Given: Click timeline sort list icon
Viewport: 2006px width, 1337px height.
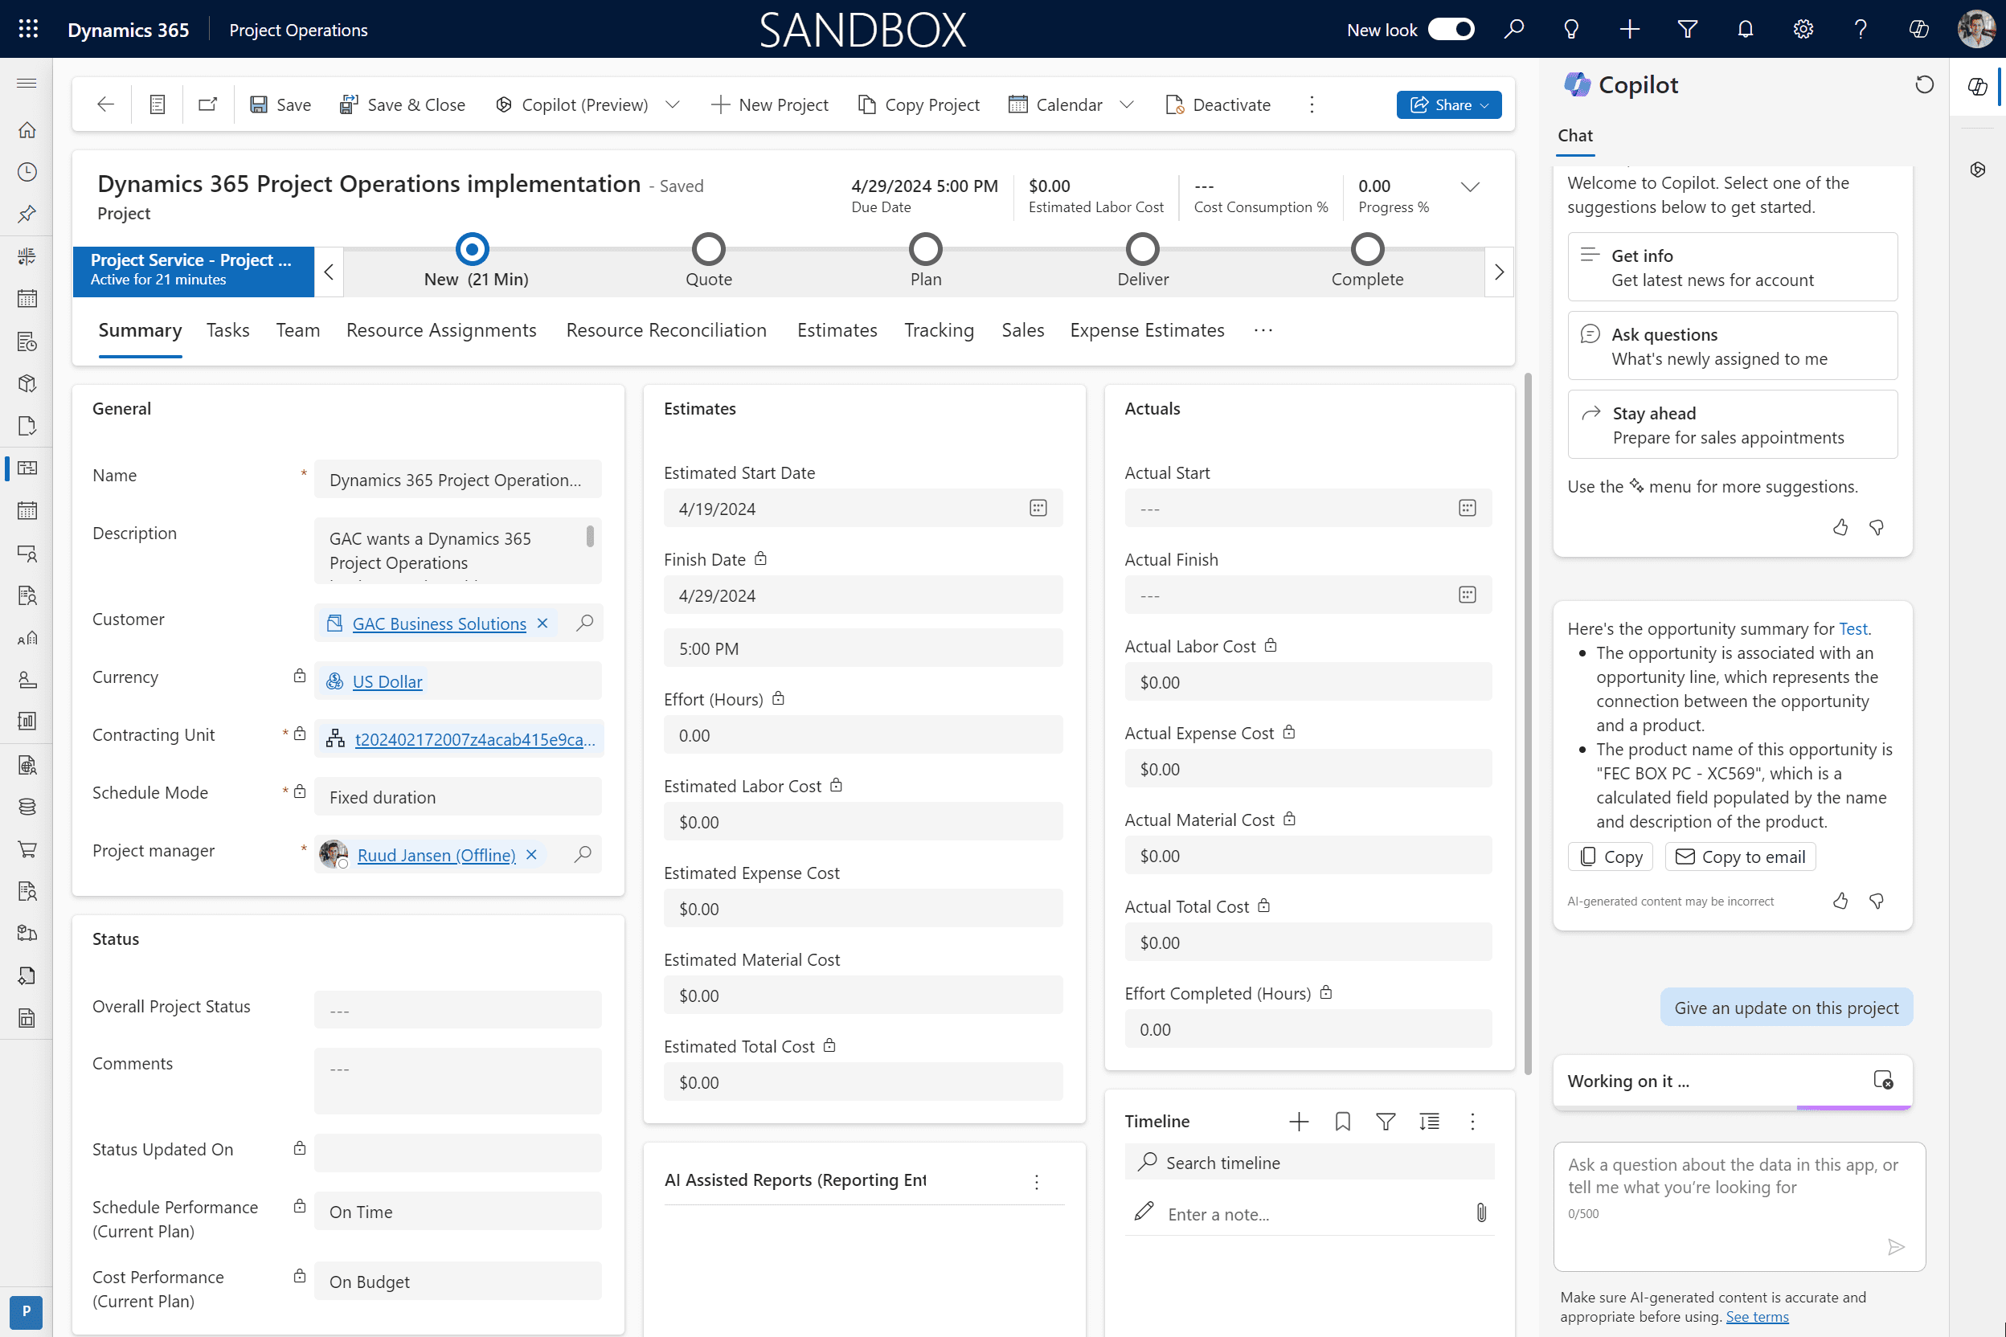Looking at the screenshot, I should pyautogui.click(x=1430, y=1122).
